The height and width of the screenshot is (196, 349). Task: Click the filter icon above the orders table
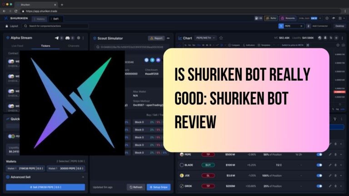point(335,119)
